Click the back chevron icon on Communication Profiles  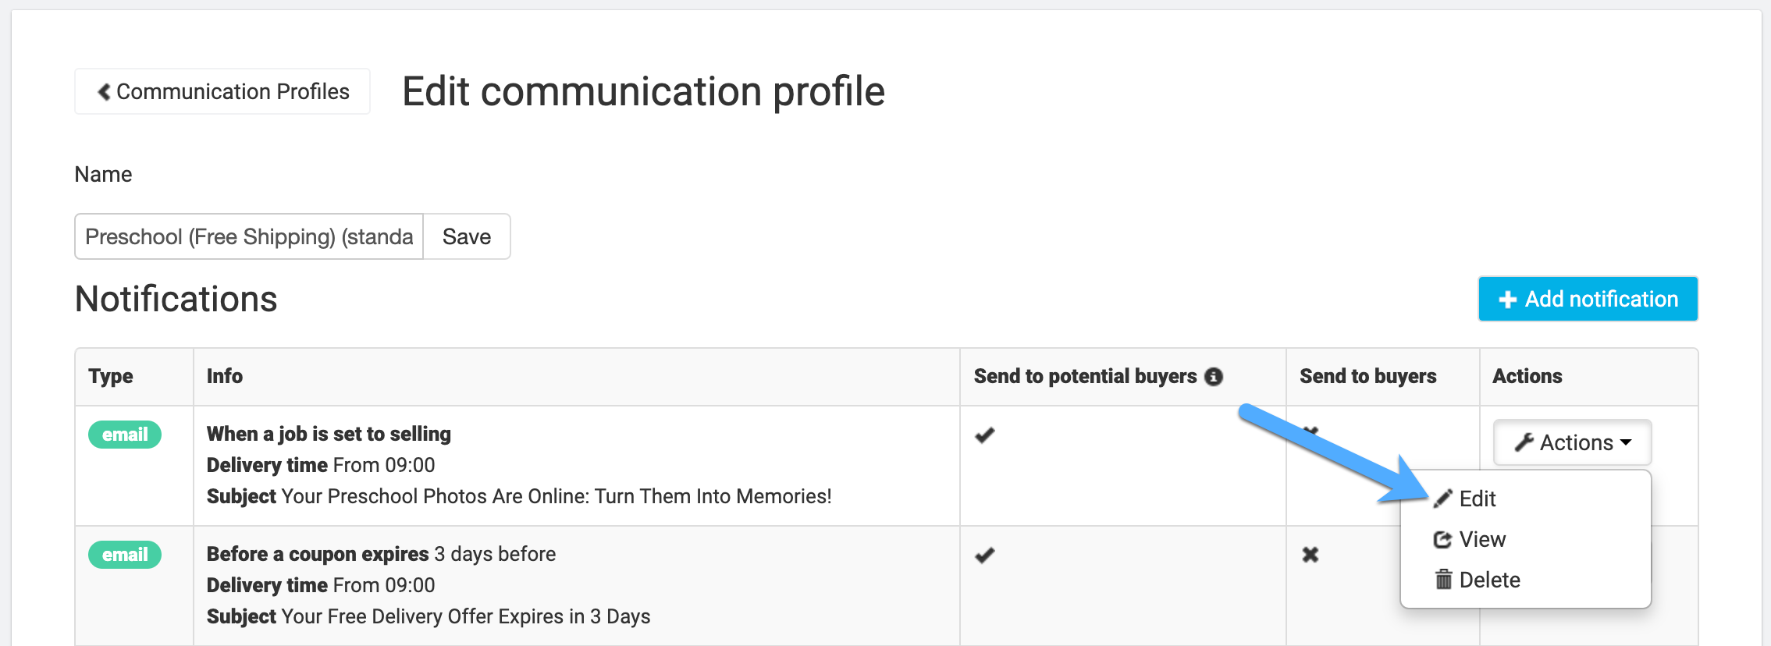[x=103, y=92]
